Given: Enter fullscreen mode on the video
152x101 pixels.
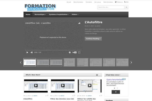Looking at the screenshot, I should pos(79,52).
